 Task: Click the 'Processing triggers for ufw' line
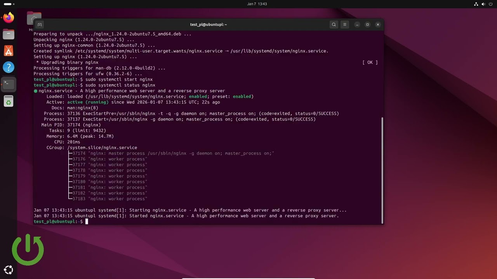(x=88, y=74)
